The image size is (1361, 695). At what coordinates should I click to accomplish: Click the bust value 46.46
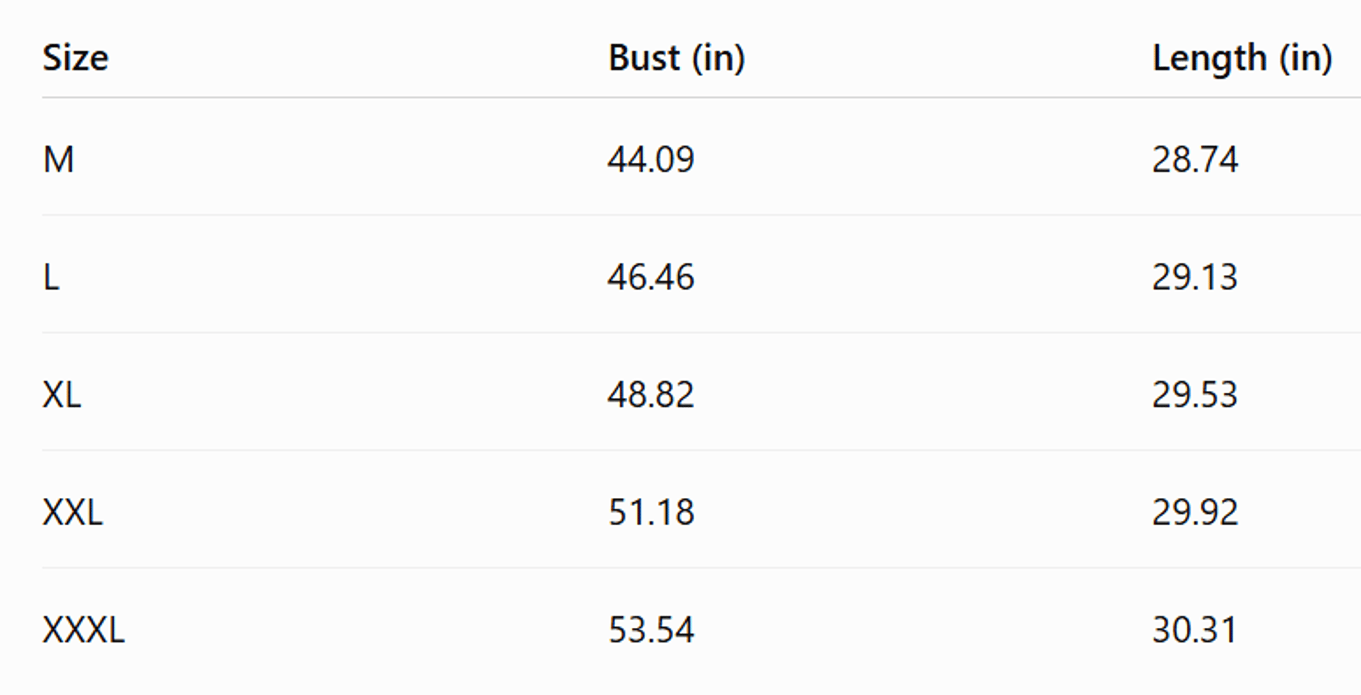(651, 277)
